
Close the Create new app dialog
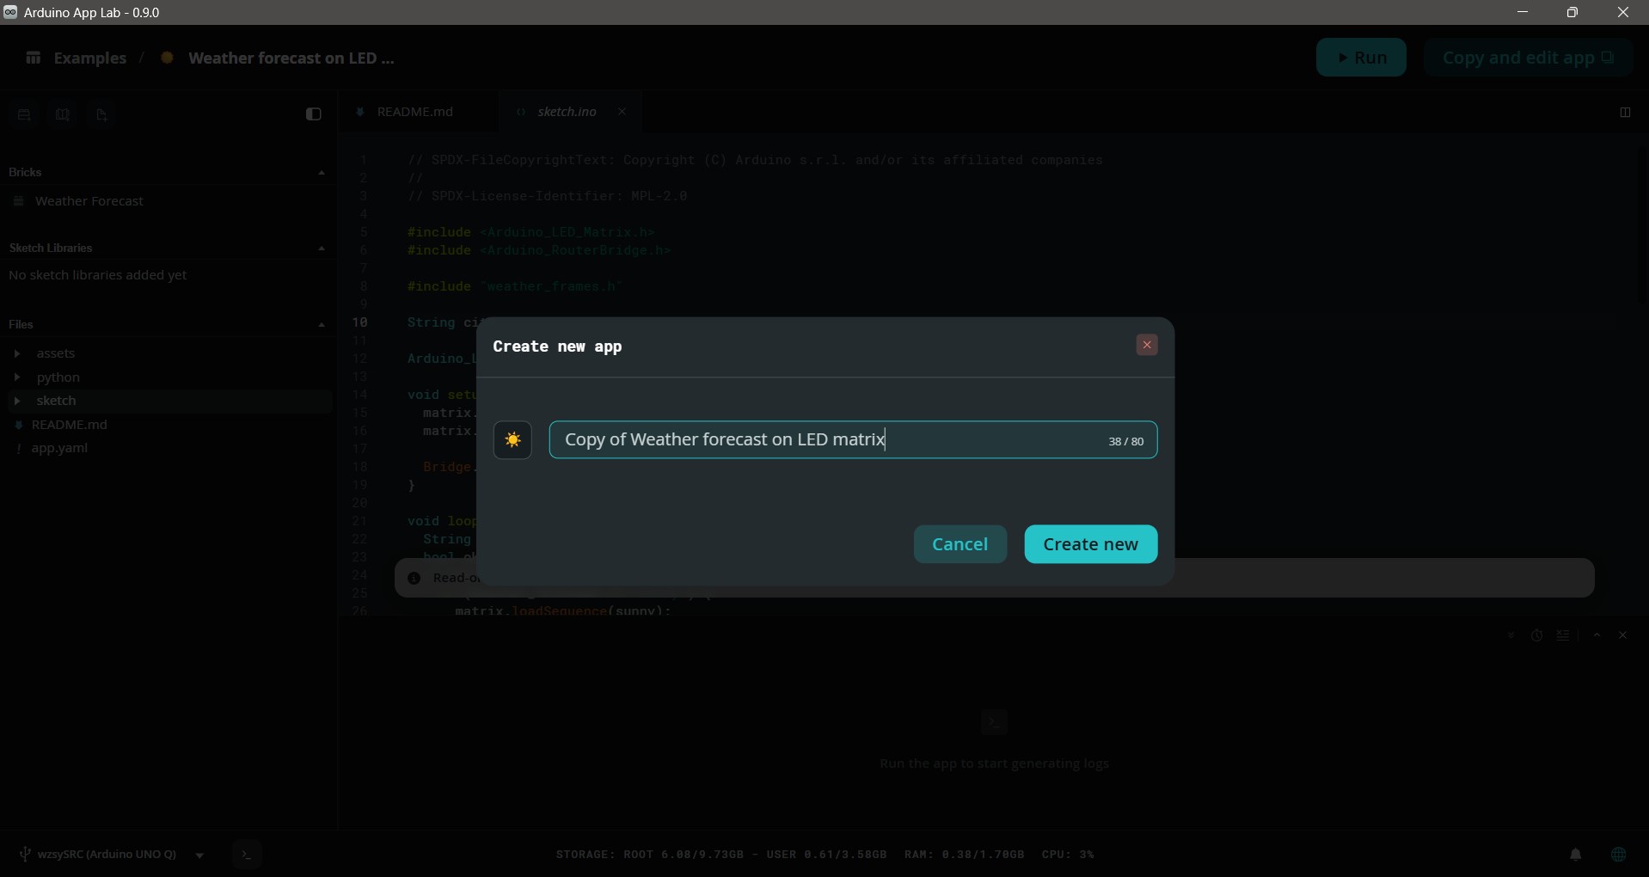pyautogui.click(x=1147, y=345)
